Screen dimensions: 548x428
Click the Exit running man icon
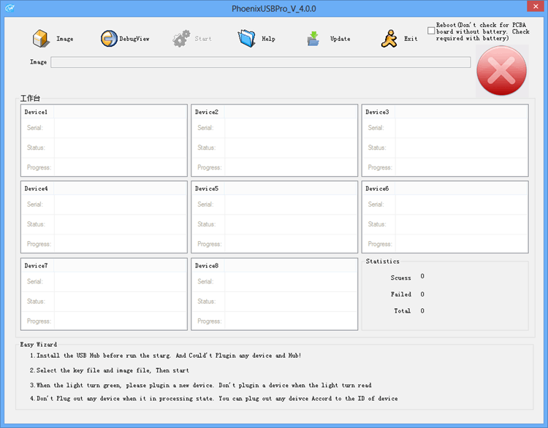coord(389,39)
